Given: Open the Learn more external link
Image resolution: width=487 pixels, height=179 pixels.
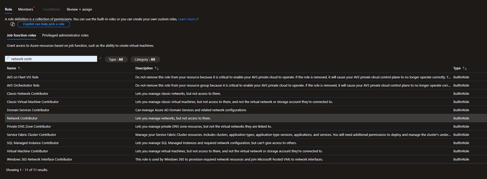Looking at the screenshot, I should coord(188,19).
